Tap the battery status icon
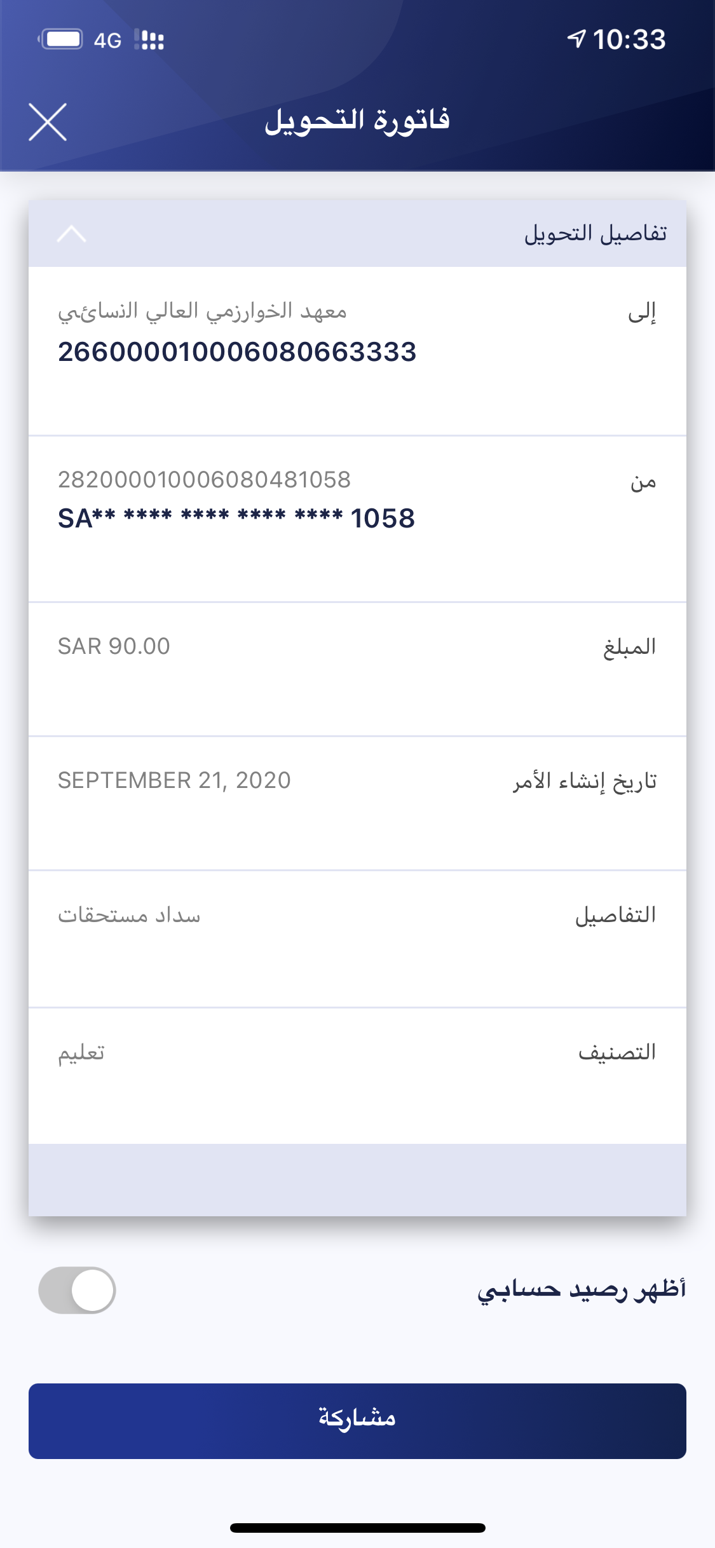The image size is (715, 1548). [61, 39]
